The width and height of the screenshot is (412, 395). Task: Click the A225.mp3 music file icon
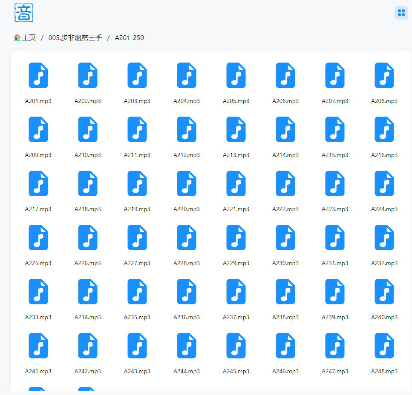coord(38,238)
